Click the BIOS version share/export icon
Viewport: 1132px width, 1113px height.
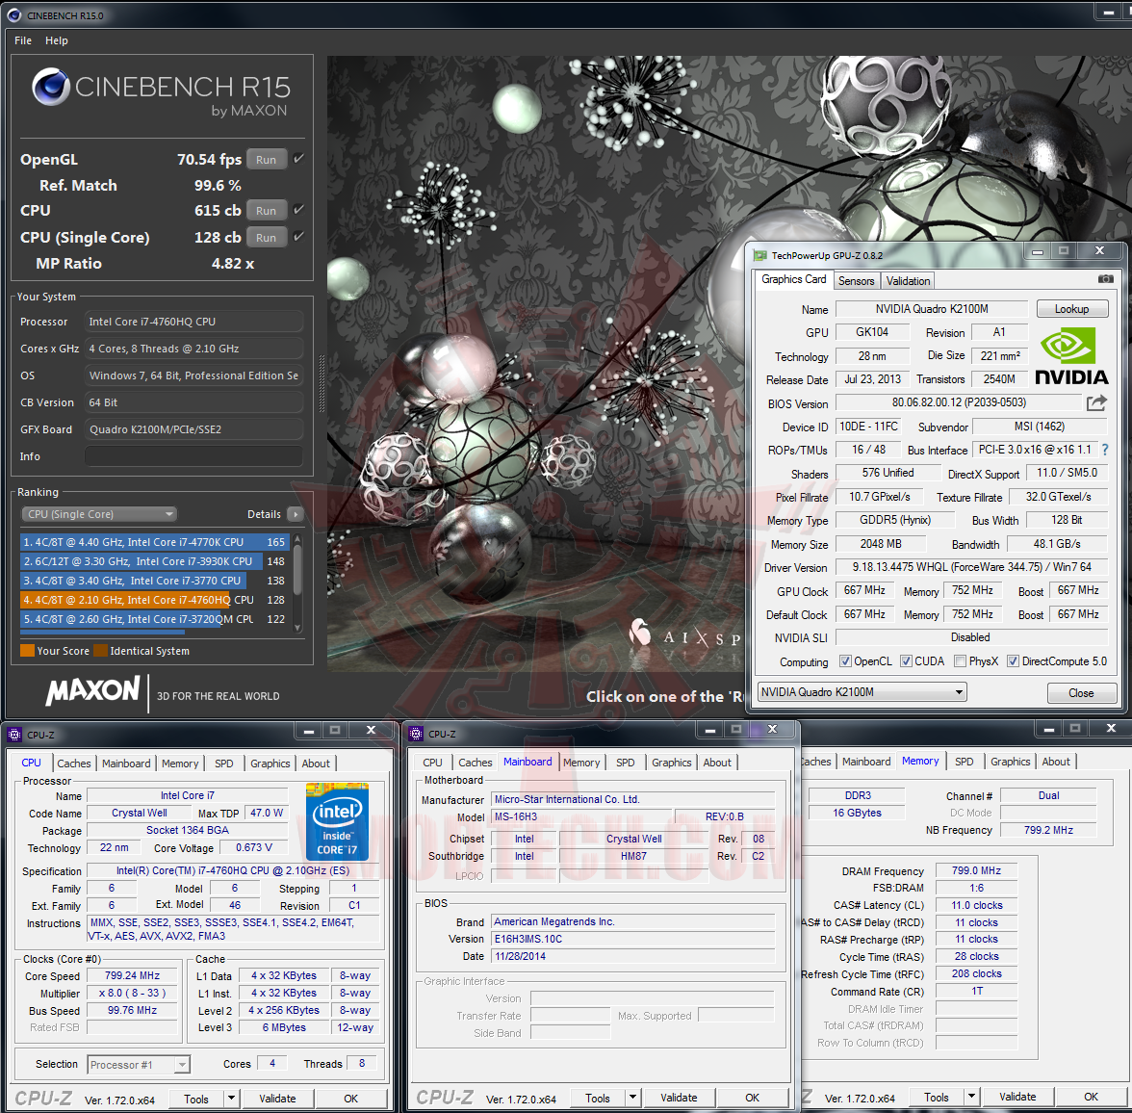[x=1096, y=403]
